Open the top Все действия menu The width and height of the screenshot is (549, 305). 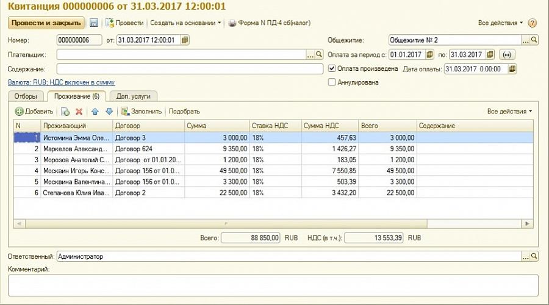(x=500, y=23)
